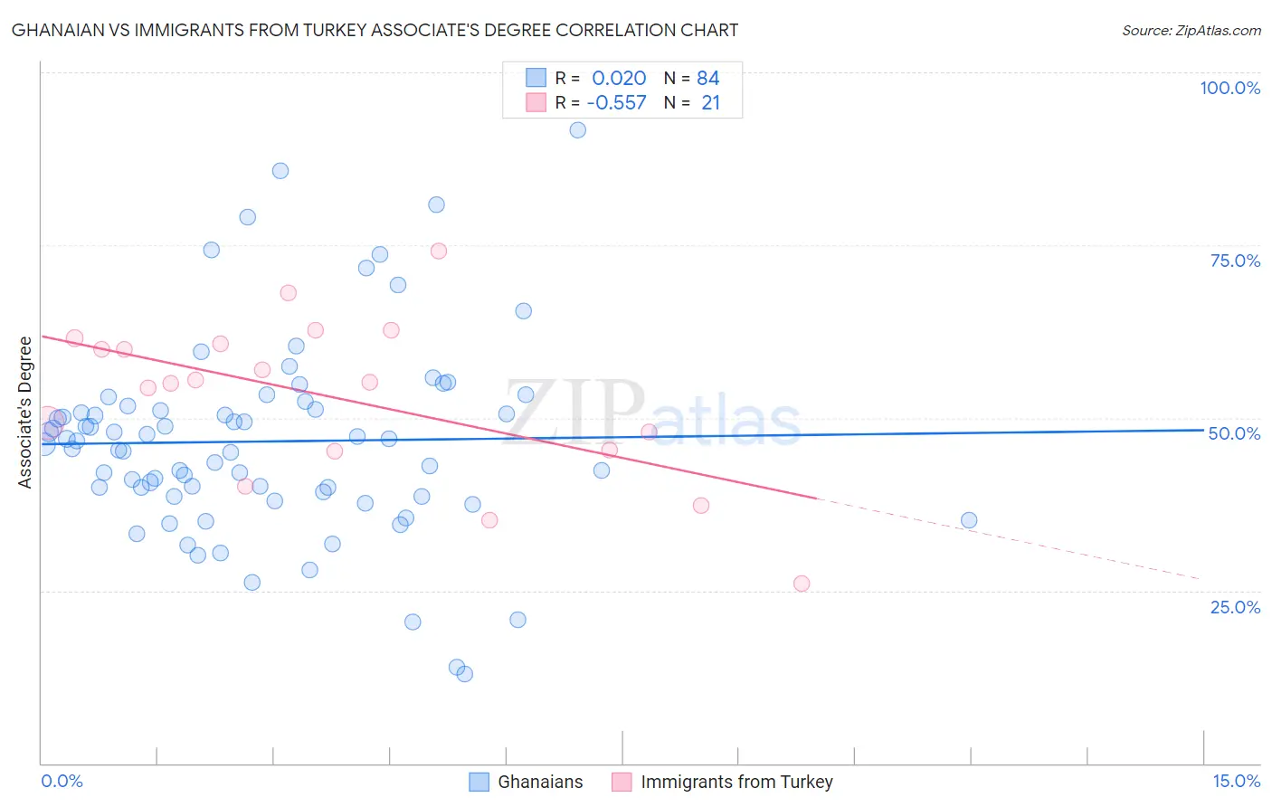
Task: Click the pink data point near 74%
Action: pyautogui.click(x=439, y=251)
